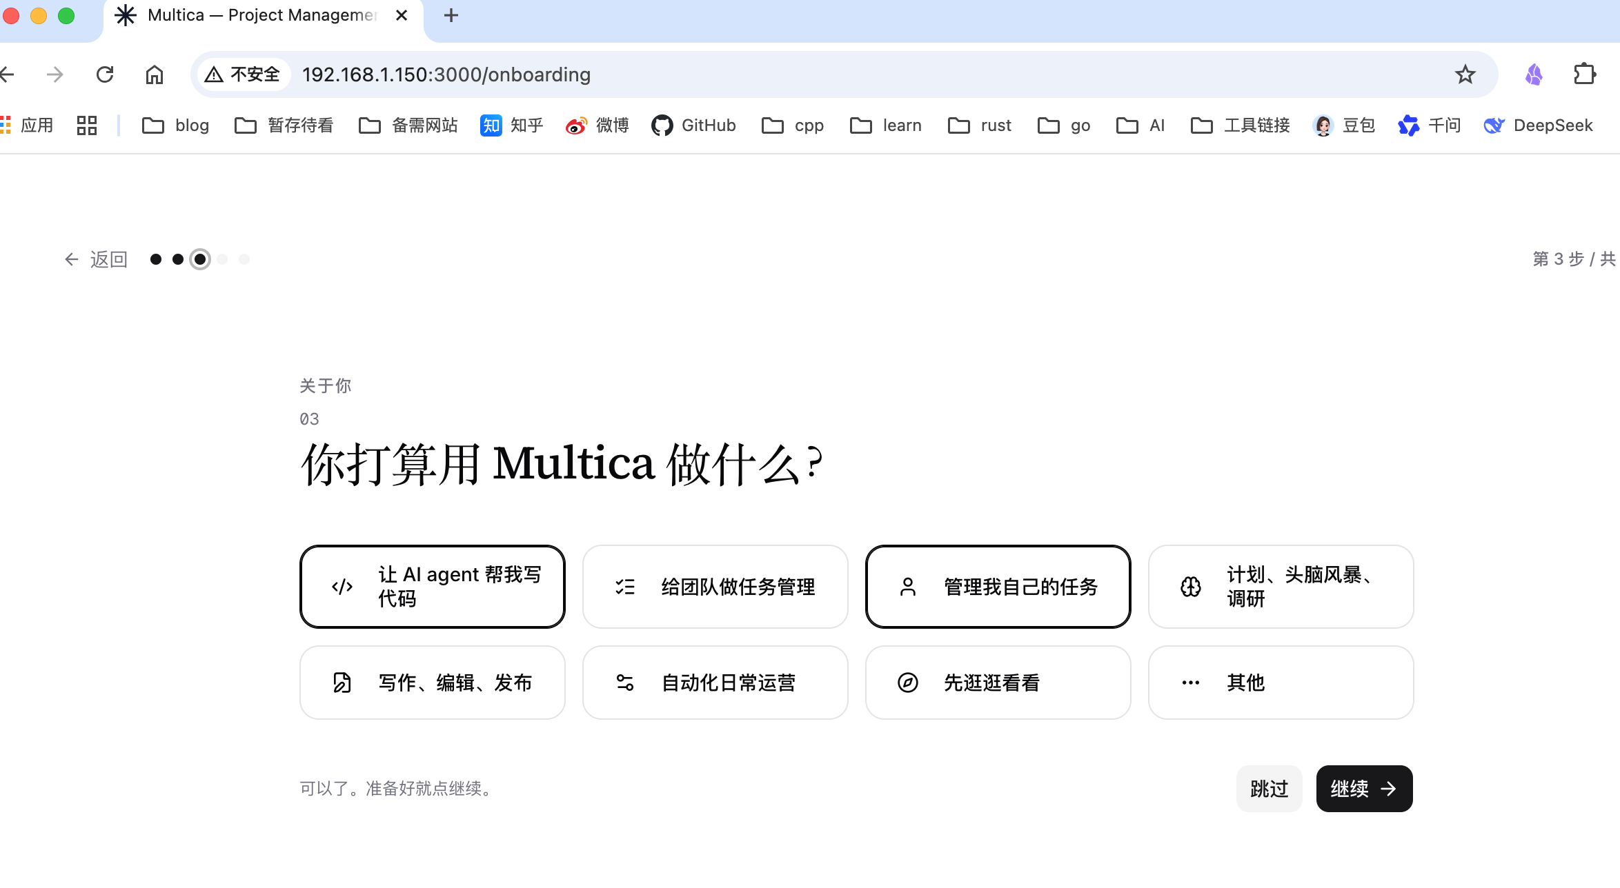Click the first onboarding step dot
The width and height of the screenshot is (1620, 888).
click(156, 259)
